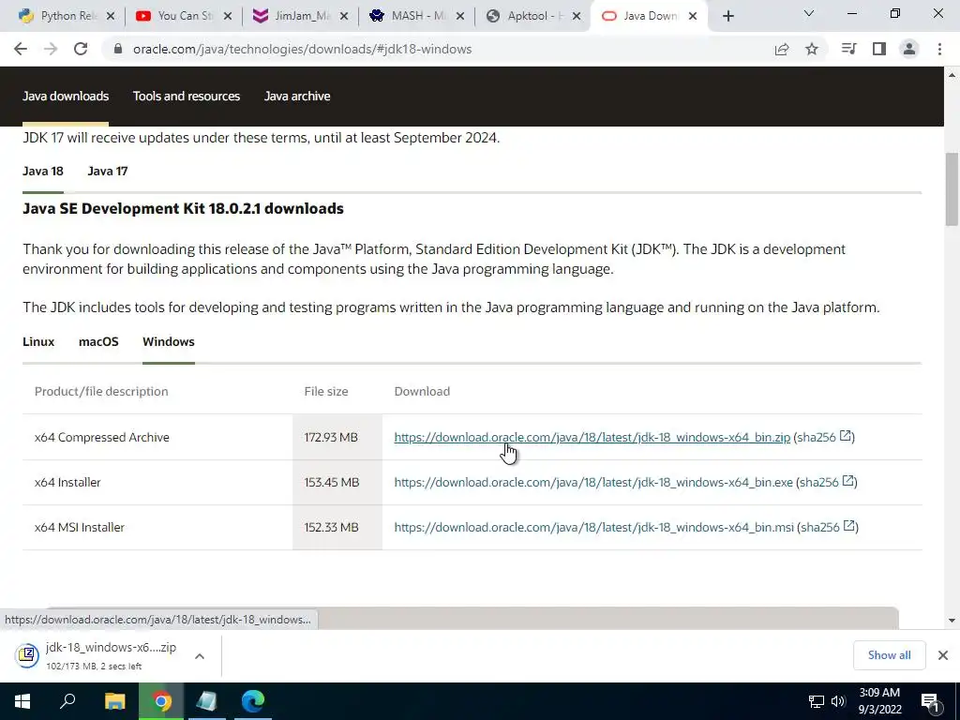Close the JimJam tab
This screenshot has width=960, height=720.
click(x=344, y=16)
